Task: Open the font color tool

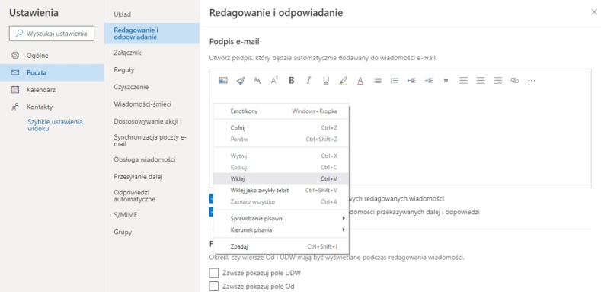Action: [360, 81]
